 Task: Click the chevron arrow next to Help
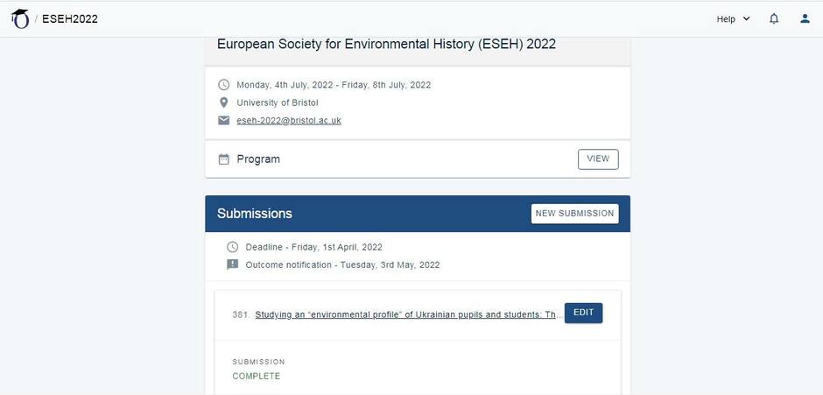(746, 19)
